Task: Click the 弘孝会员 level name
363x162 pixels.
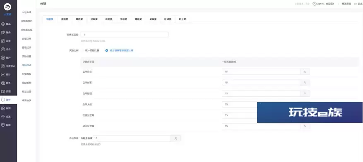Action: [x=87, y=72]
